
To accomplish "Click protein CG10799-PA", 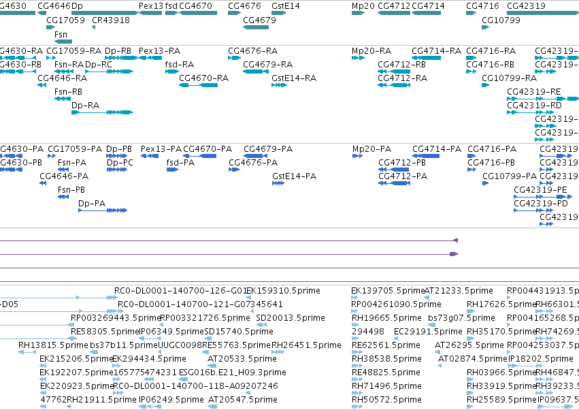I will [510, 176].
